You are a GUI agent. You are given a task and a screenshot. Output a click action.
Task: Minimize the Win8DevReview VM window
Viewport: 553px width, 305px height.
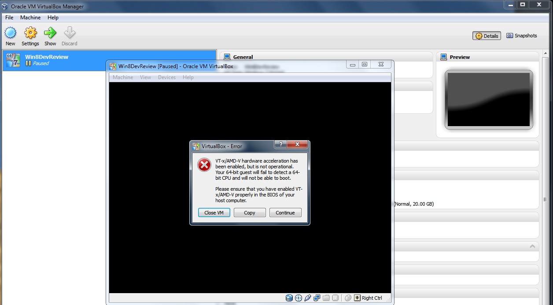pos(353,65)
